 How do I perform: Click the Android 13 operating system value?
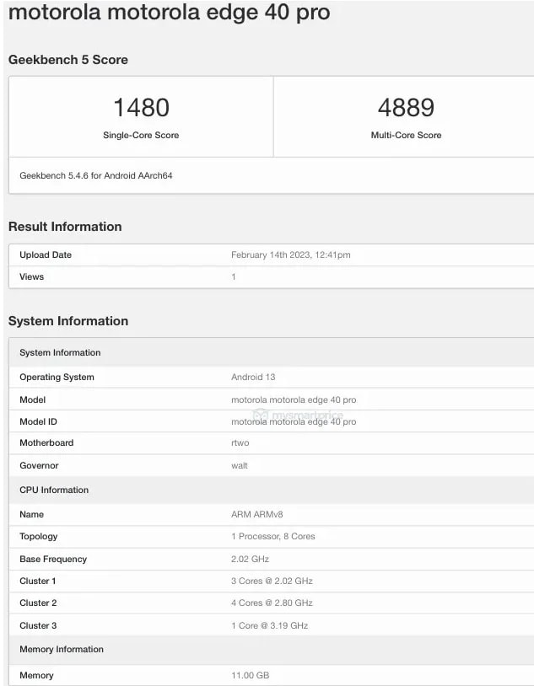(253, 377)
